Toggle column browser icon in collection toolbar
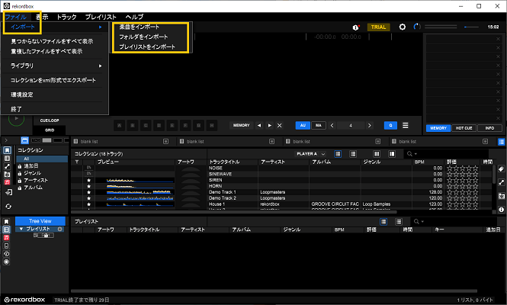The image size is (507, 305). 377,154
